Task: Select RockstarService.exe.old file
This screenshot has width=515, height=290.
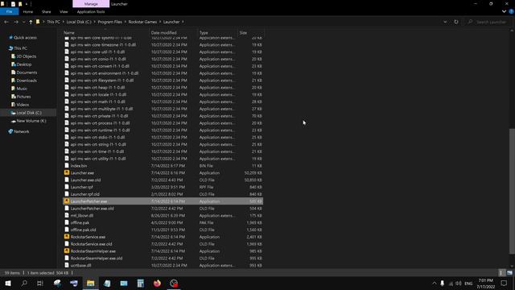Action: [x=91, y=244]
